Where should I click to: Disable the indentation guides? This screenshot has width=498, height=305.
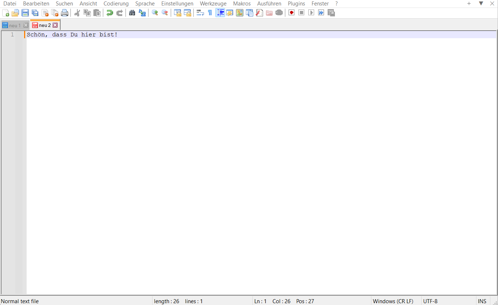pyautogui.click(x=220, y=12)
